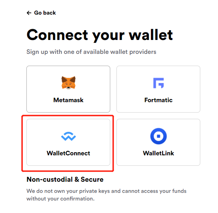Click the Go back arrow icon
The image size is (218, 213).
coord(29,13)
